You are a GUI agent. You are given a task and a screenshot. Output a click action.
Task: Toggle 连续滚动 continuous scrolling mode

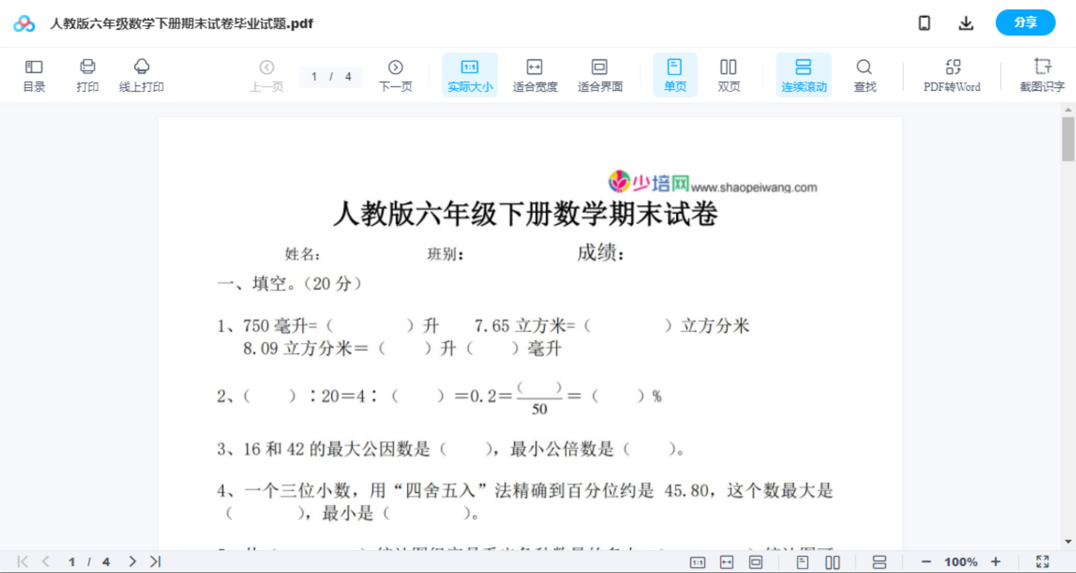(x=803, y=74)
